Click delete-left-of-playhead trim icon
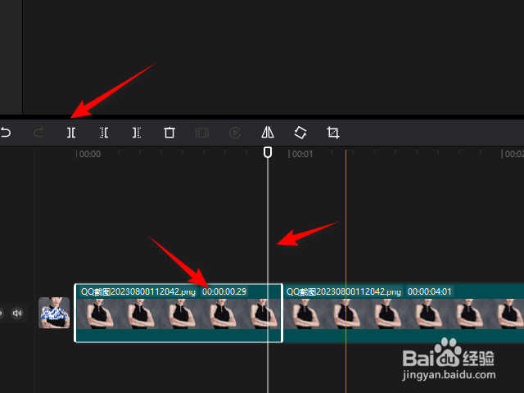Viewport: 524px width, 393px height. 104,133
